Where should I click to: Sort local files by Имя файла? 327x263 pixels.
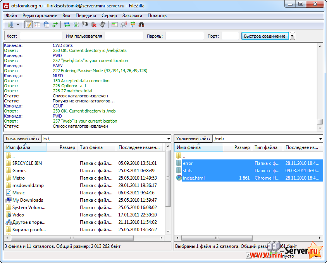[x=25, y=147]
